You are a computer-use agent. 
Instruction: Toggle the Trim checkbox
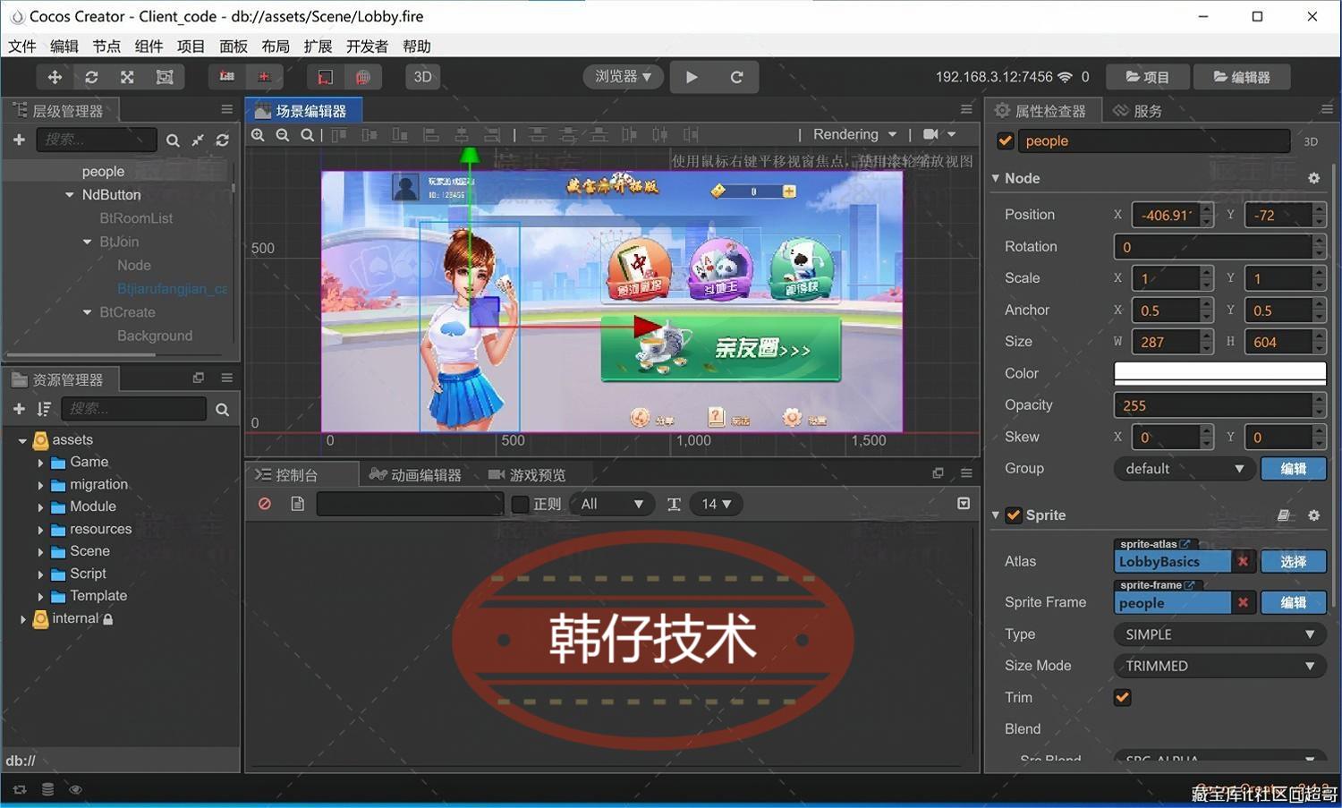pyautogui.click(x=1122, y=697)
